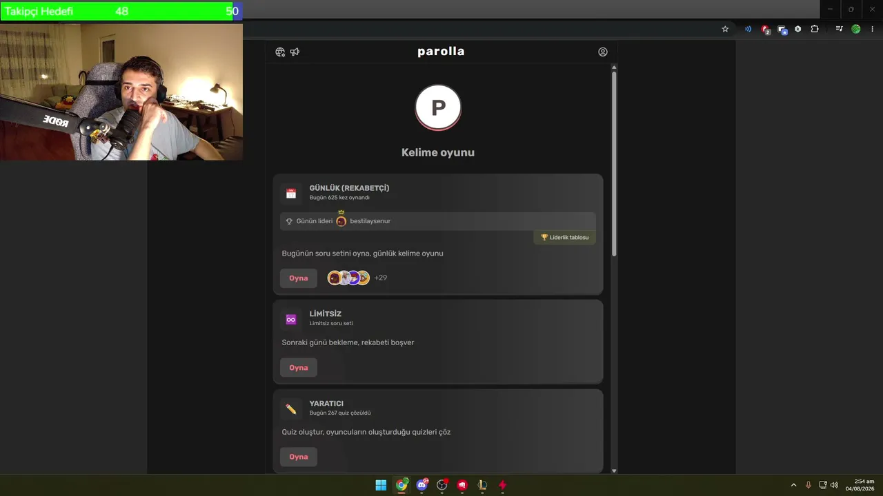Image resolution: width=883 pixels, height=496 pixels.
Task: Click Oyna in the LİMİTSİZ card
Action: point(299,368)
